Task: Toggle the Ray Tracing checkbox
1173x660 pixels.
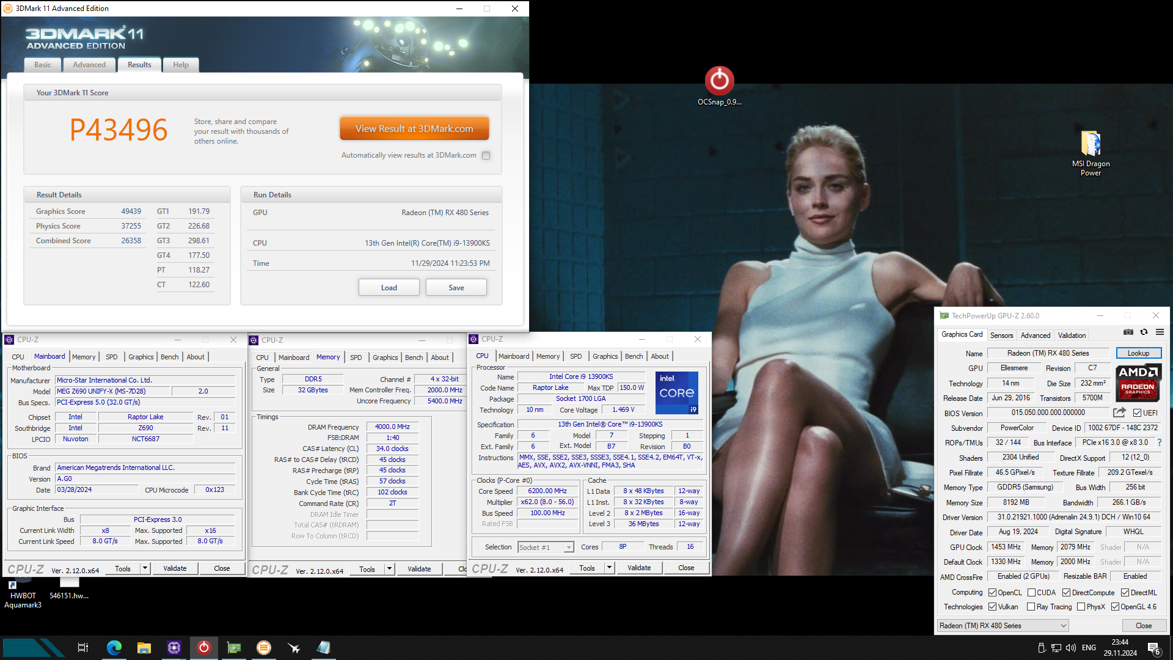Action: [1031, 607]
